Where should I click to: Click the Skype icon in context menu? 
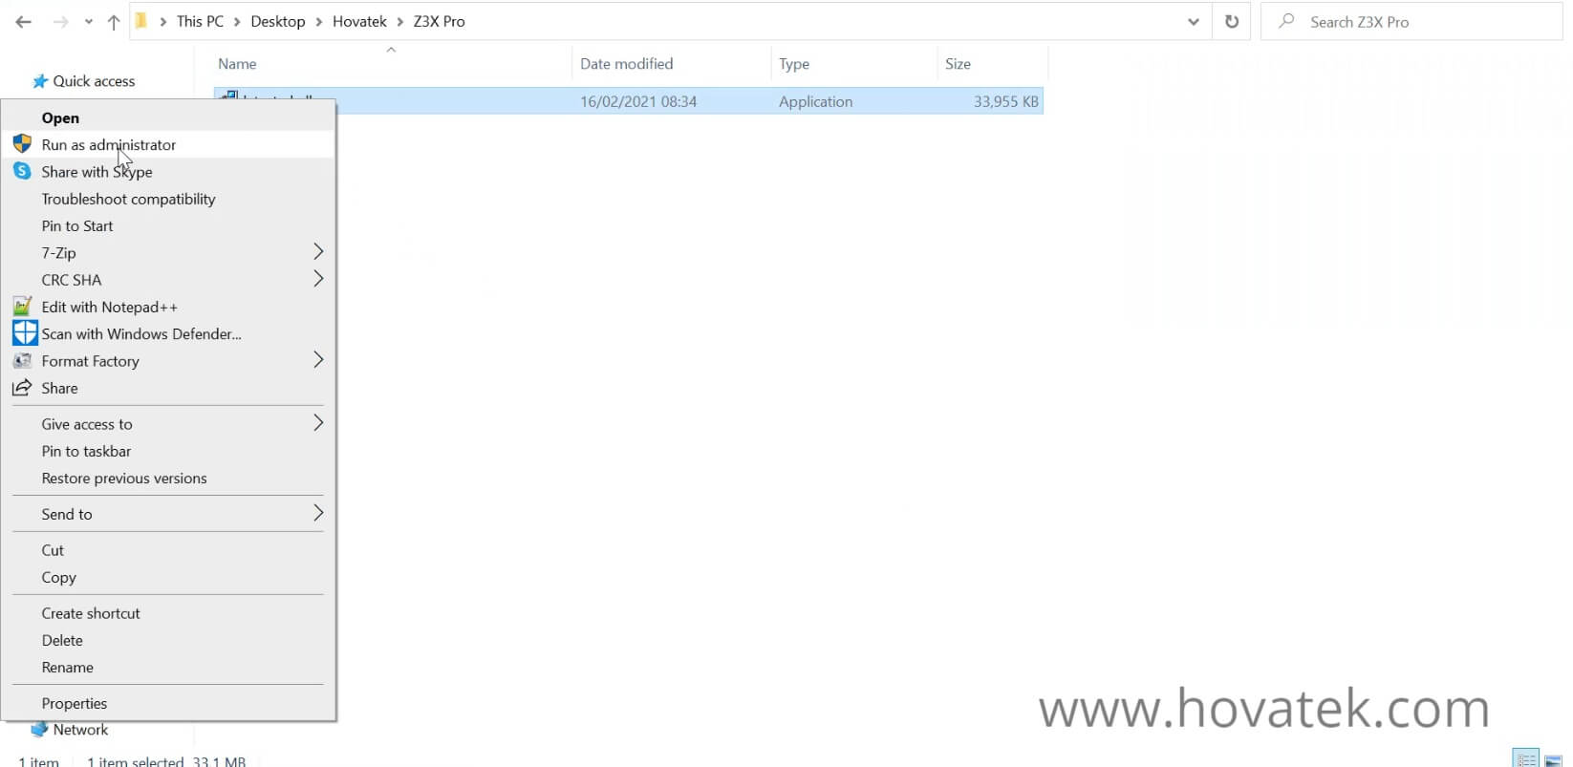(x=22, y=171)
